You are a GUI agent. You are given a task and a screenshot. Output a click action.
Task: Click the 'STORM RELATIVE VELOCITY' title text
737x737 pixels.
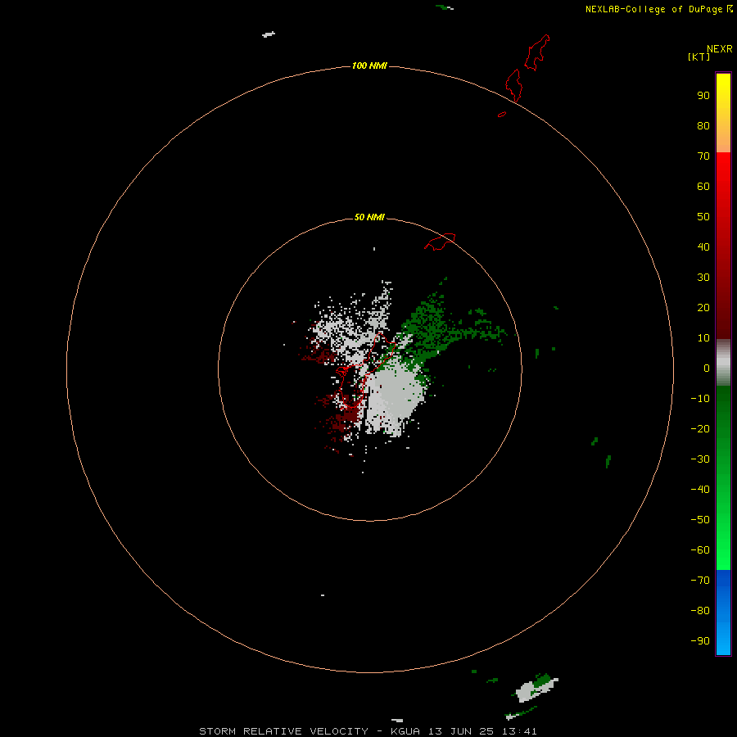283,731
